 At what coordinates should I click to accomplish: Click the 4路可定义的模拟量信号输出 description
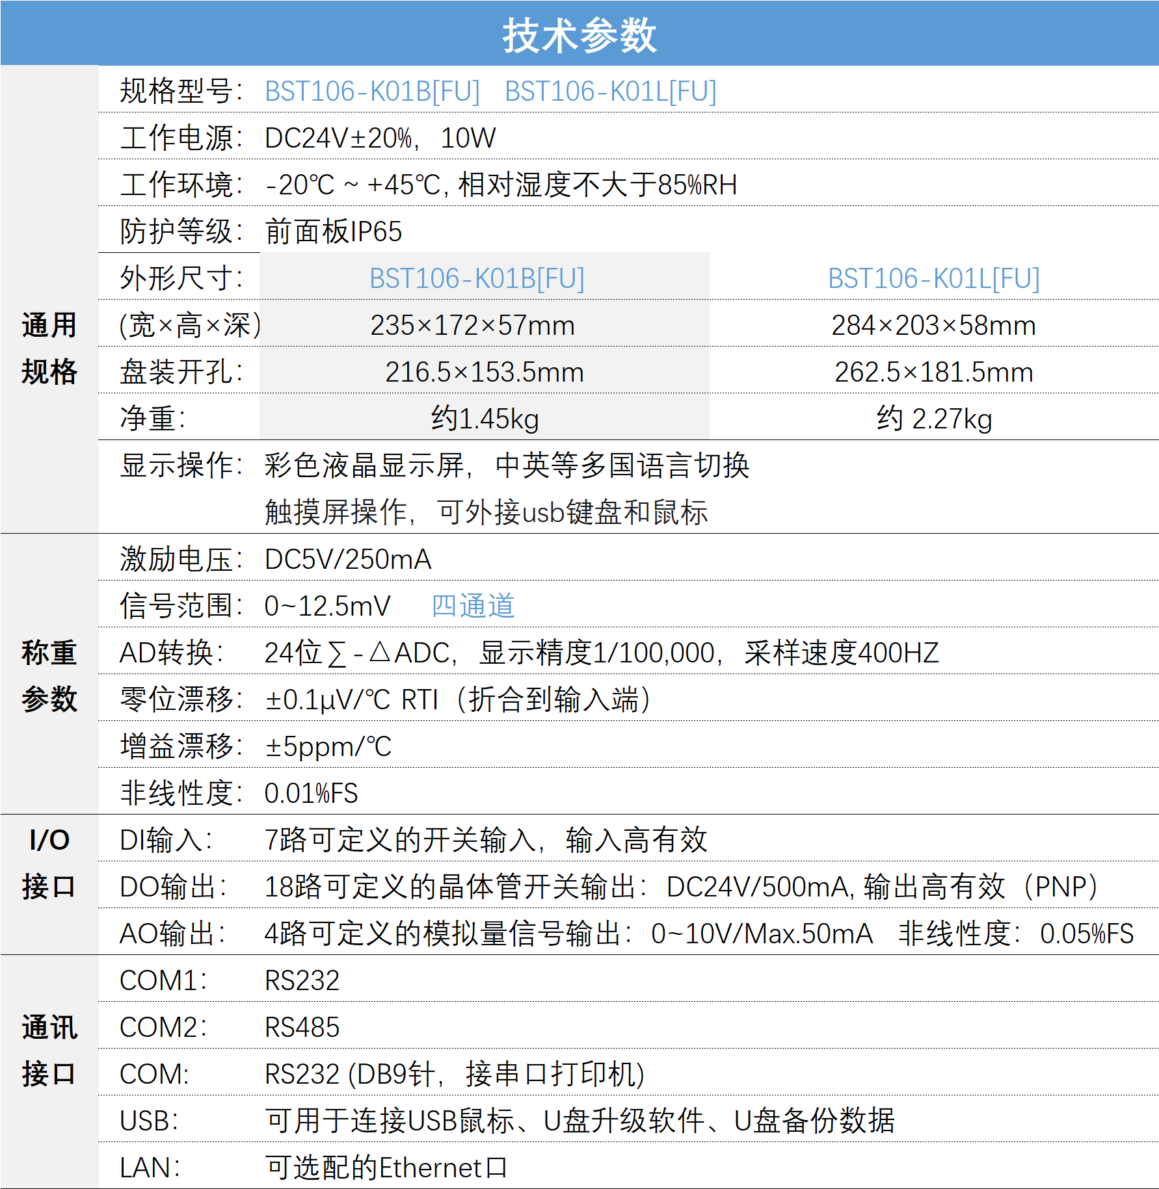click(x=699, y=934)
